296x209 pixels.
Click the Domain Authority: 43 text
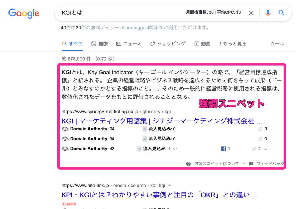pos(92,149)
